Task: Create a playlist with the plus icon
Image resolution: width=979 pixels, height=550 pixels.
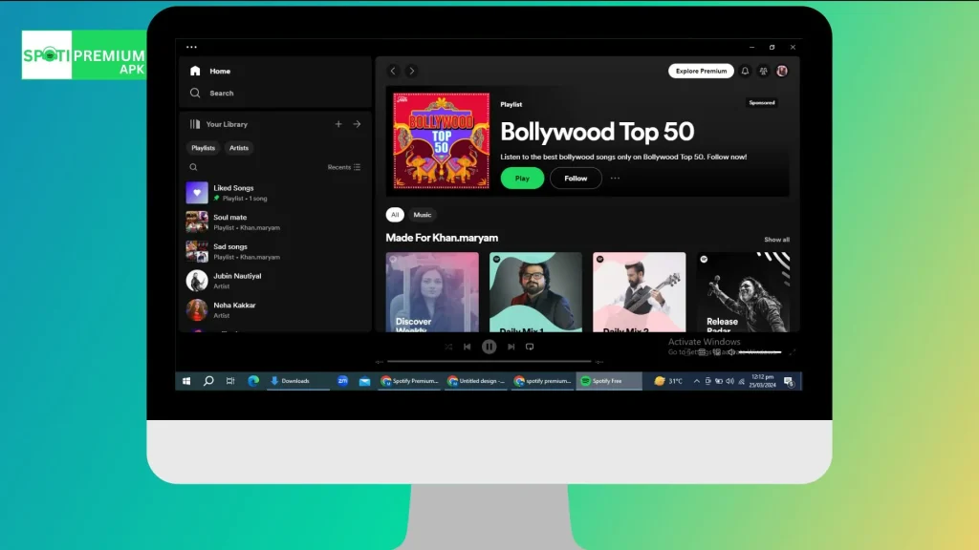Action: [x=338, y=124]
